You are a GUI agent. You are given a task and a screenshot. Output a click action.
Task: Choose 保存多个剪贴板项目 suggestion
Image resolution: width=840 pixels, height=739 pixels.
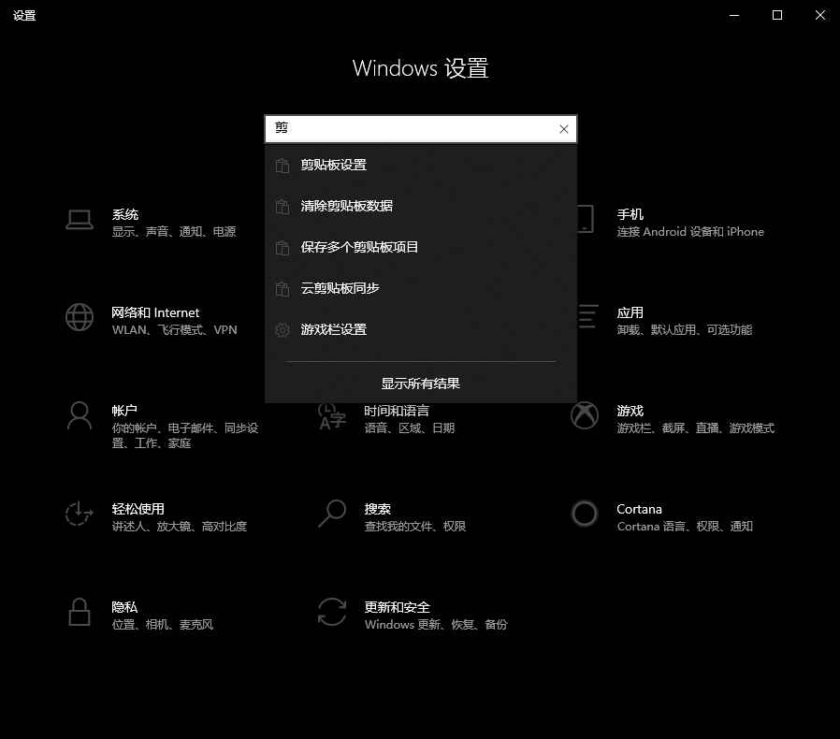tap(421, 248)
